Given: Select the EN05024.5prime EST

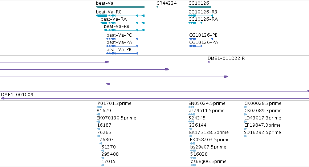Looking at the screenshot, I should pyautogui.click(x=207, y=103).
